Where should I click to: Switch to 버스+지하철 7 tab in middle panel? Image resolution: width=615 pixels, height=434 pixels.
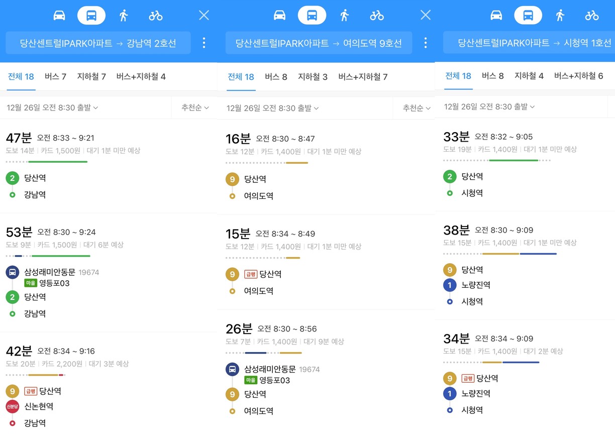pyautogui.click(x=363, y=77)
